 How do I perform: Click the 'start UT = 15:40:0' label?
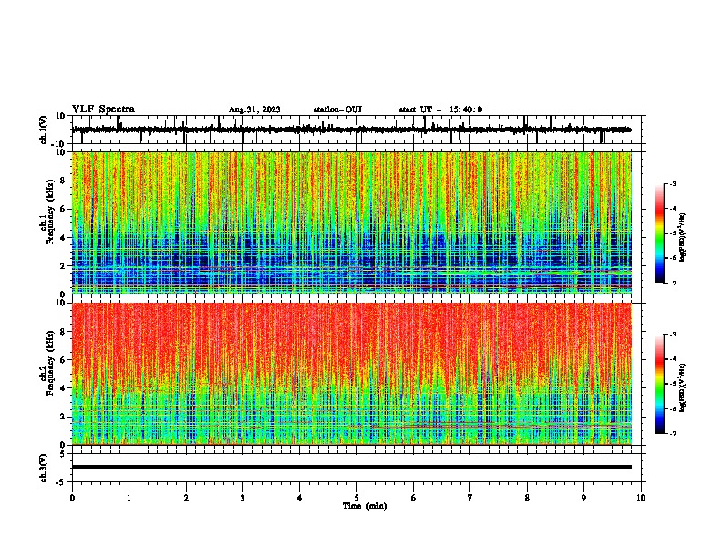440,109
